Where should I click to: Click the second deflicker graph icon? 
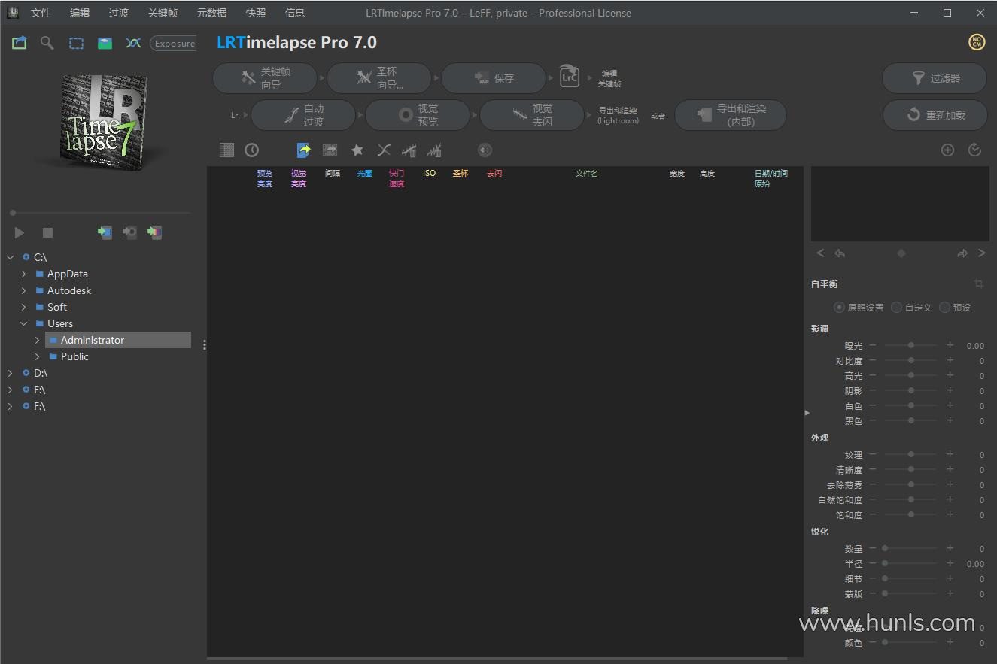coord(434,150)
